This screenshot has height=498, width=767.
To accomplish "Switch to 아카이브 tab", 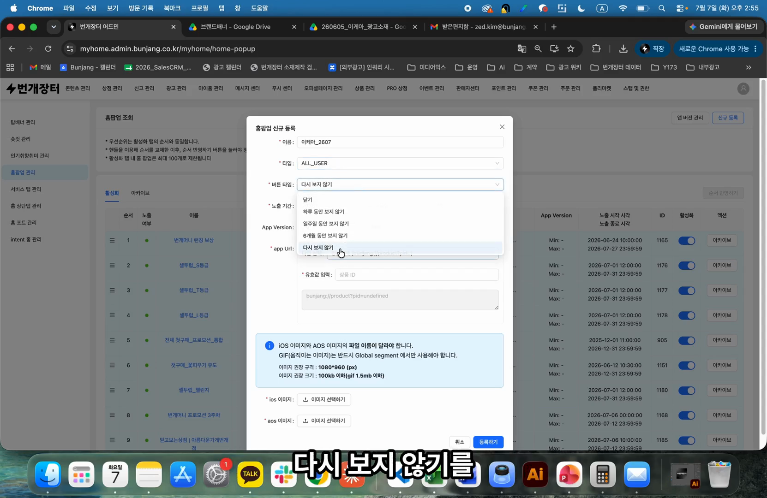I will pos(140,193).
